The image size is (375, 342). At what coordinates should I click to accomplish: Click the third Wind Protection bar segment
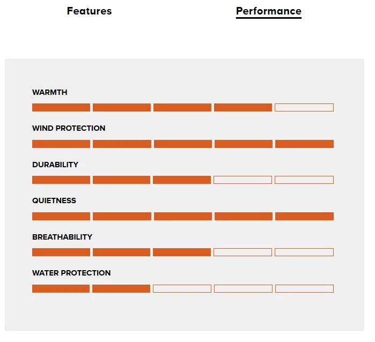pos(182,144)
